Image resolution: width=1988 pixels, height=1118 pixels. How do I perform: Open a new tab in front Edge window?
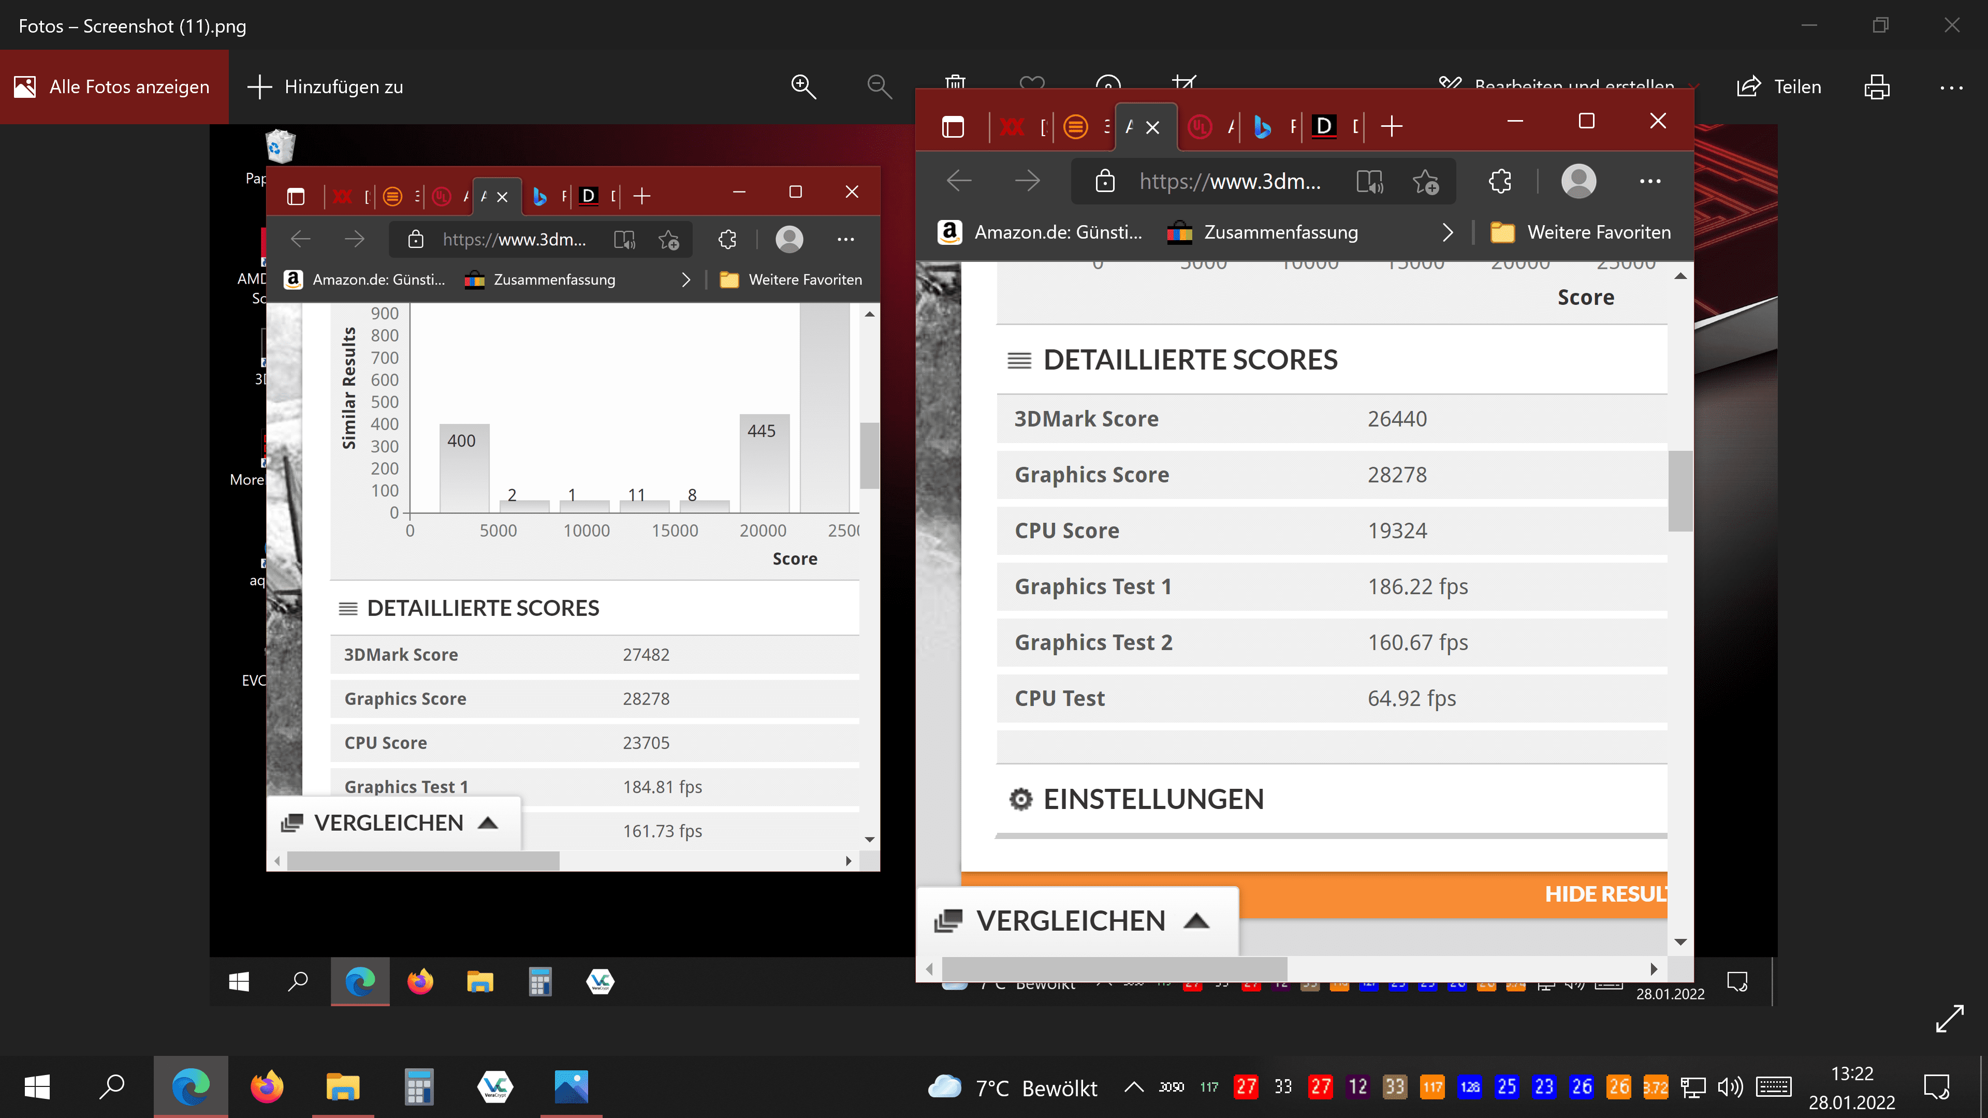(1392, 126)
